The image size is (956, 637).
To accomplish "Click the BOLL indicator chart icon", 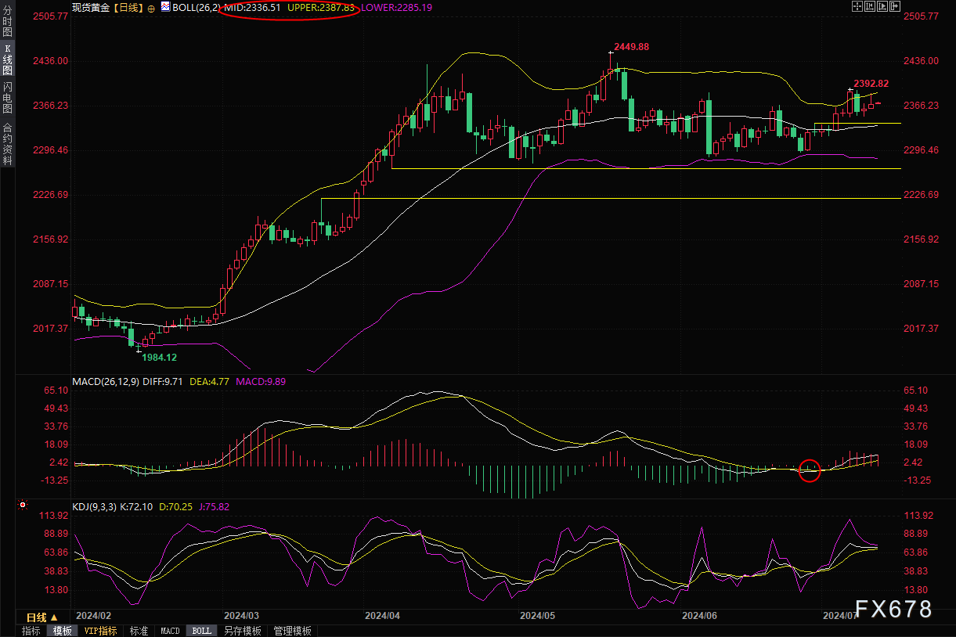I will point(165,6).
